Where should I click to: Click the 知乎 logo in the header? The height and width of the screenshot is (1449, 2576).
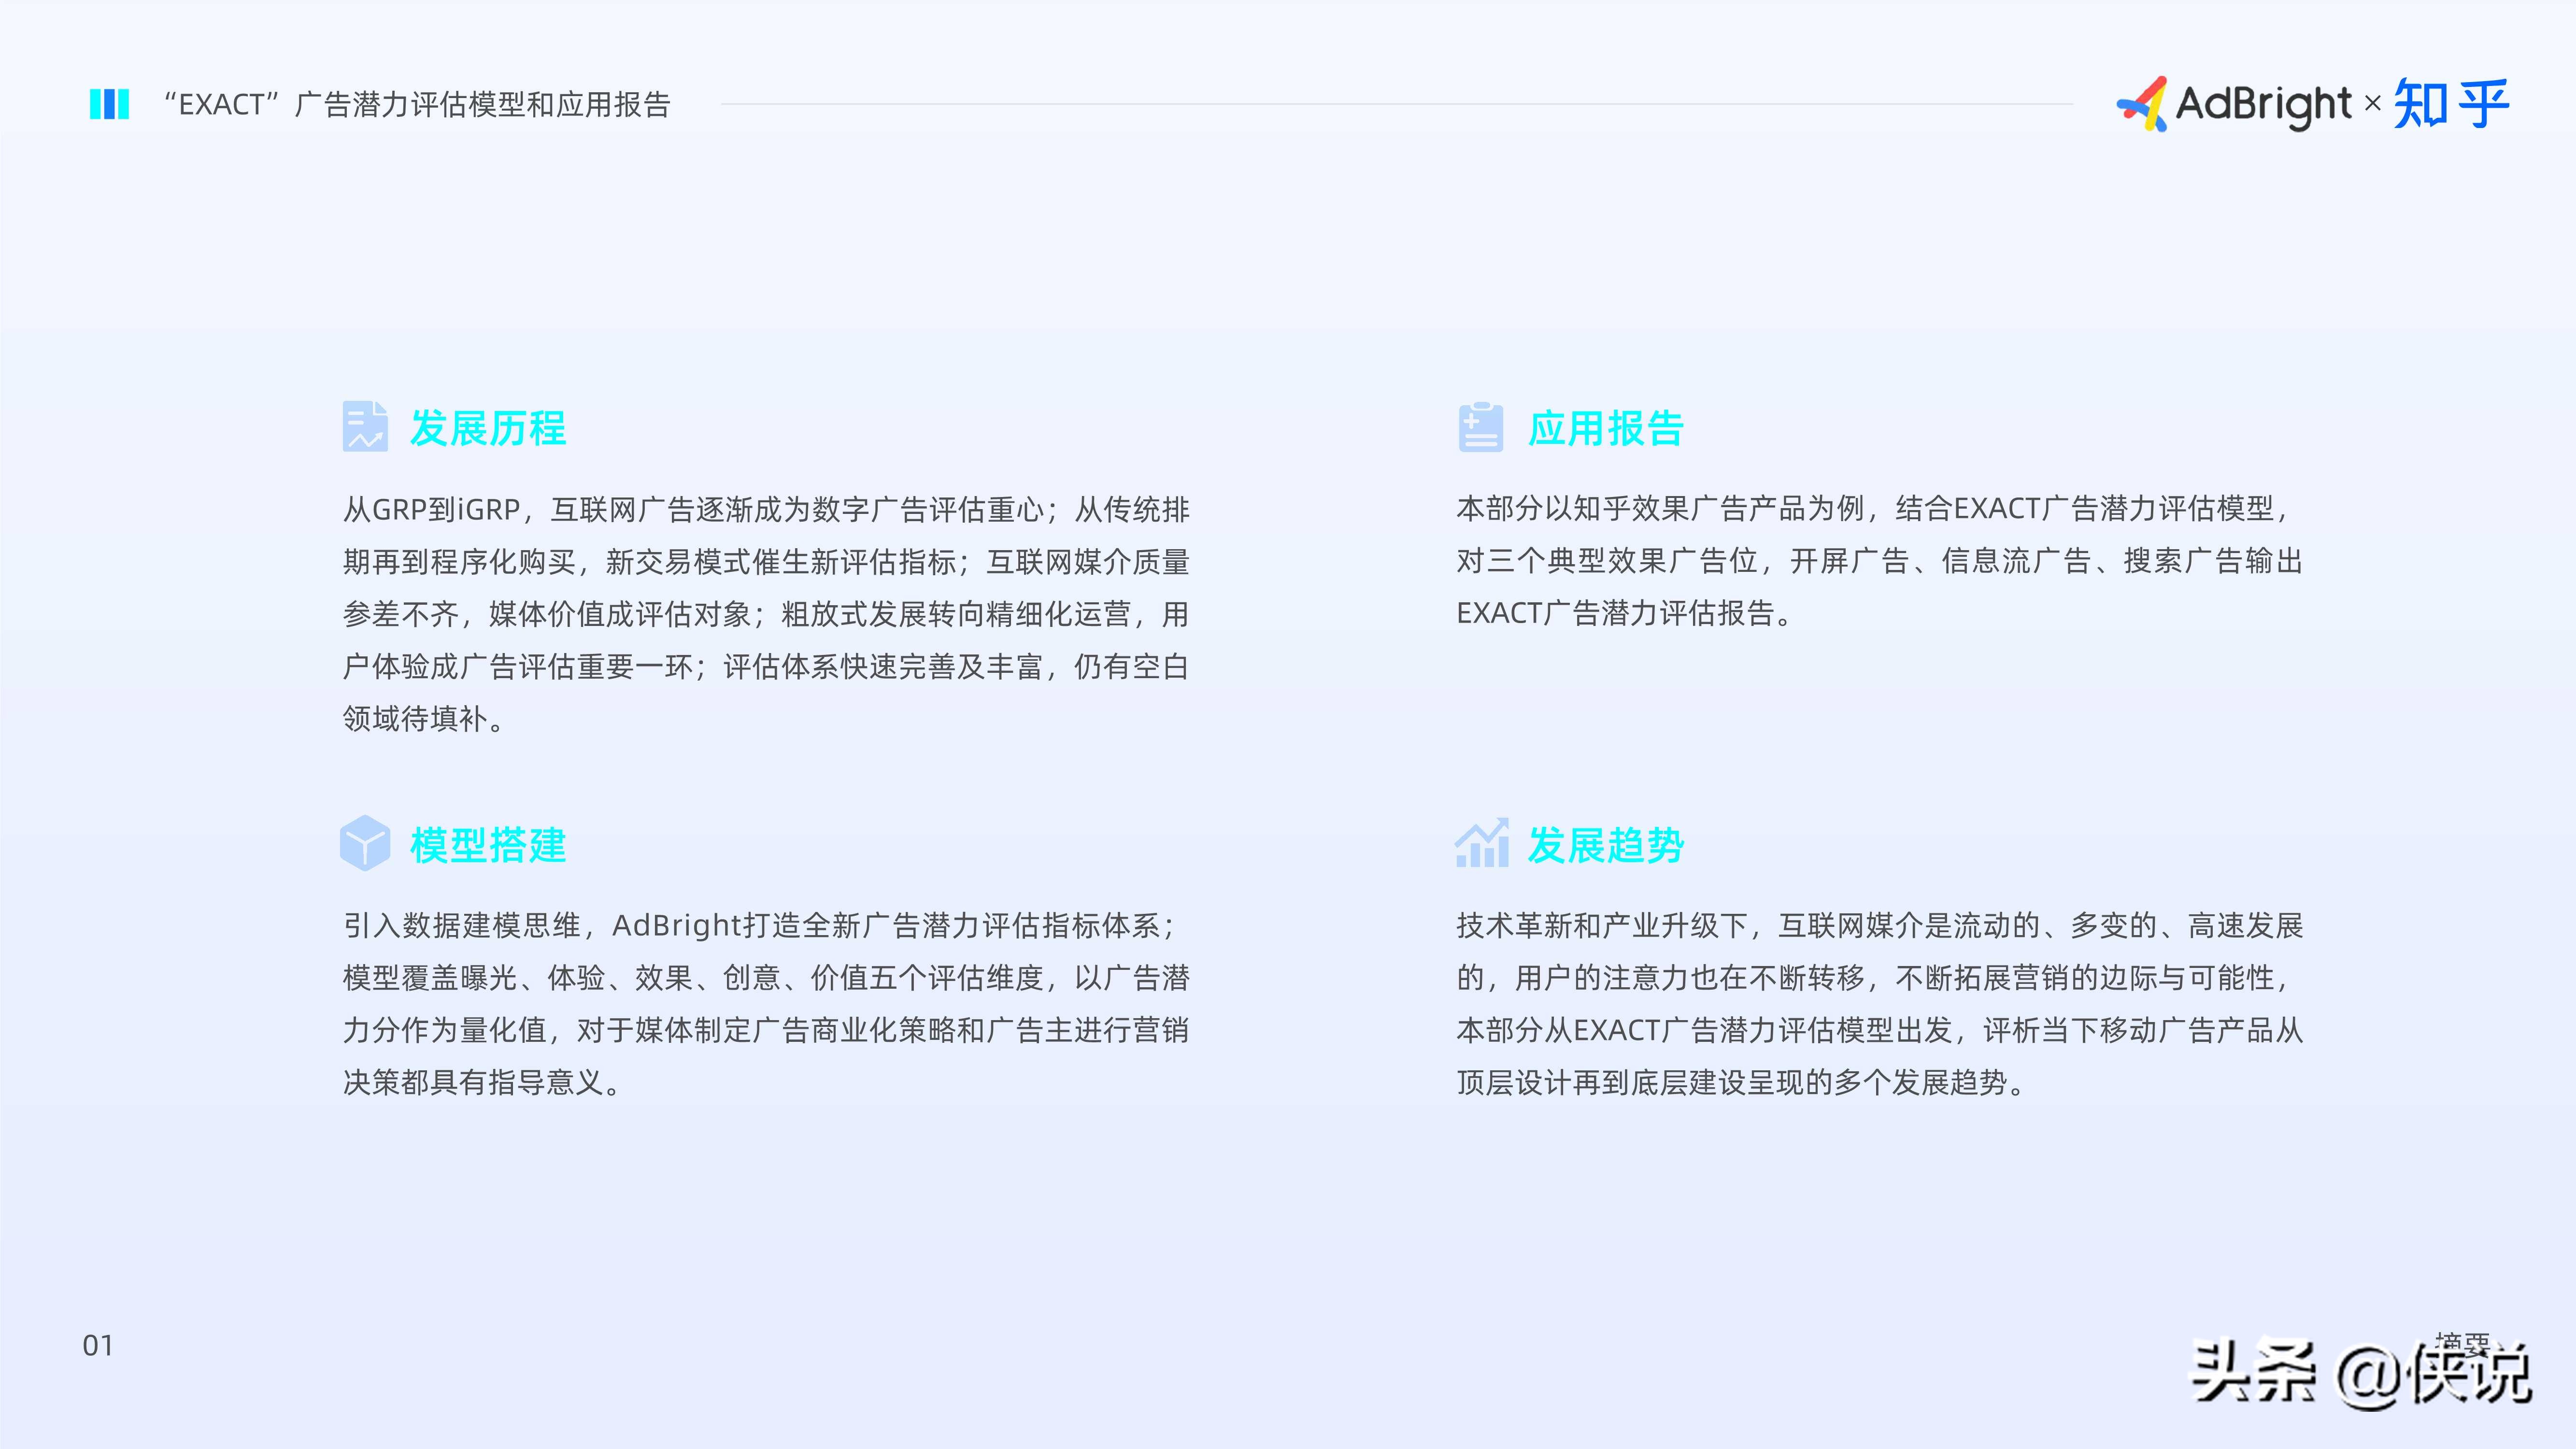tap(2452, 104)
